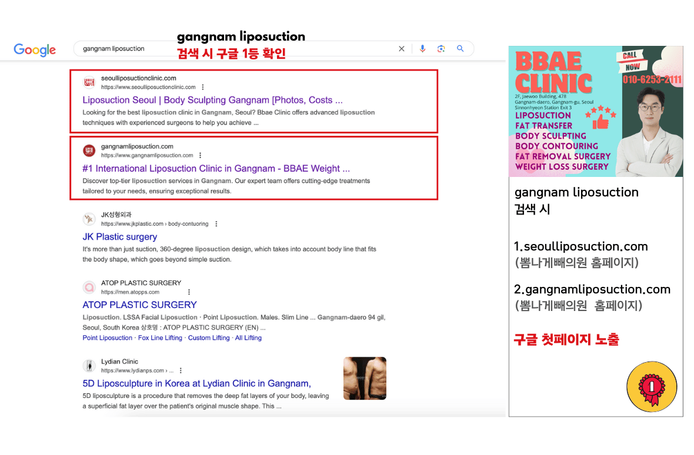694x455 pixels.
Task: Click Lydian Clinic site favicon
Action: (x=89, y=366)
